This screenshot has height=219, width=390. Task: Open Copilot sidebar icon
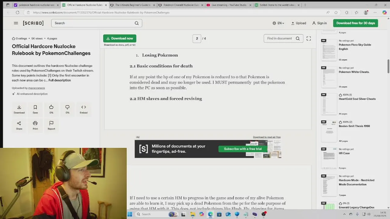(385, 12)
